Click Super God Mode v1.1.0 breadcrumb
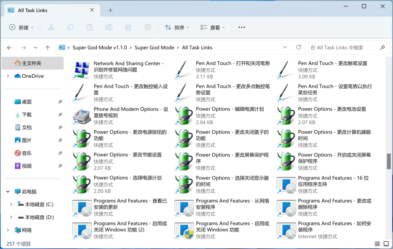 [100, 48]
